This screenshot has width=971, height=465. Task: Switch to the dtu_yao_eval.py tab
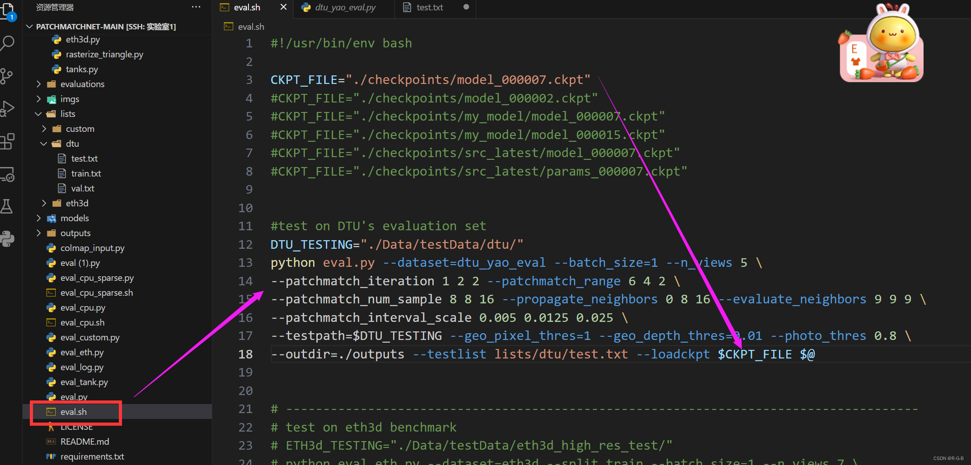tap(345, 7)
